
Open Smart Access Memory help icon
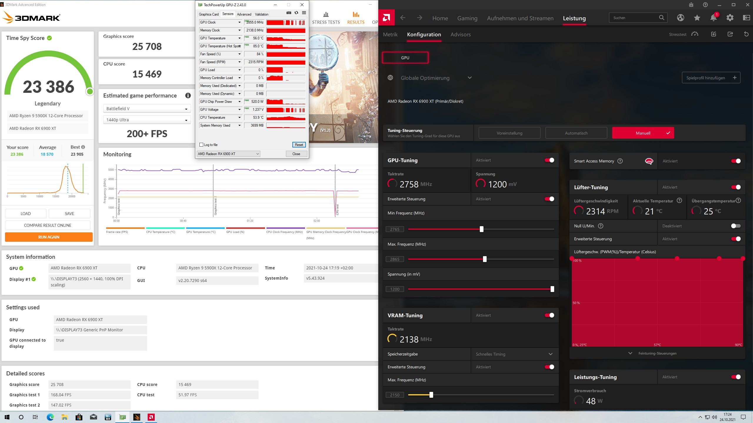tap(620, 161)
